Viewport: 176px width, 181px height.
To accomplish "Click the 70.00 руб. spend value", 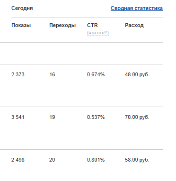I will (137, 117).
